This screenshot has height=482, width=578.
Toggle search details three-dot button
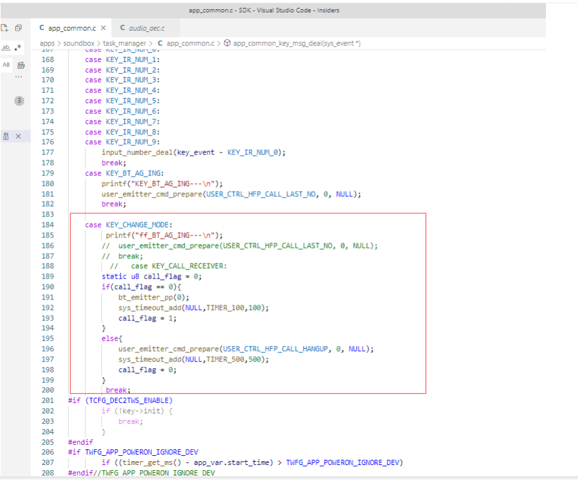pos(19,77)
